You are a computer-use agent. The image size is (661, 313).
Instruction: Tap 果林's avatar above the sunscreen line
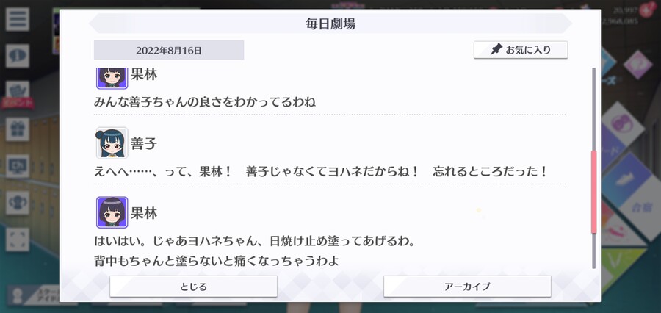[x=112, y=212]
